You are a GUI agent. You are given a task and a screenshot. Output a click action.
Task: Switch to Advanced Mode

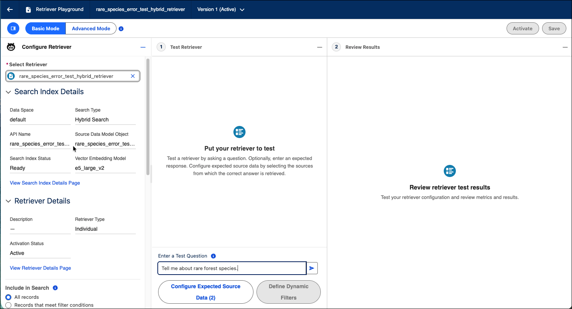point(91,28)
